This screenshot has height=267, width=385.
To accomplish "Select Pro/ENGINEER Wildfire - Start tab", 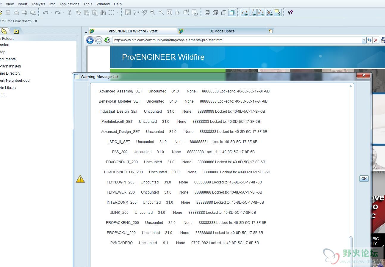I will tap(133, 31).
